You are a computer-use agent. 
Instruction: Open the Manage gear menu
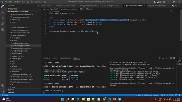coord(3,91)
